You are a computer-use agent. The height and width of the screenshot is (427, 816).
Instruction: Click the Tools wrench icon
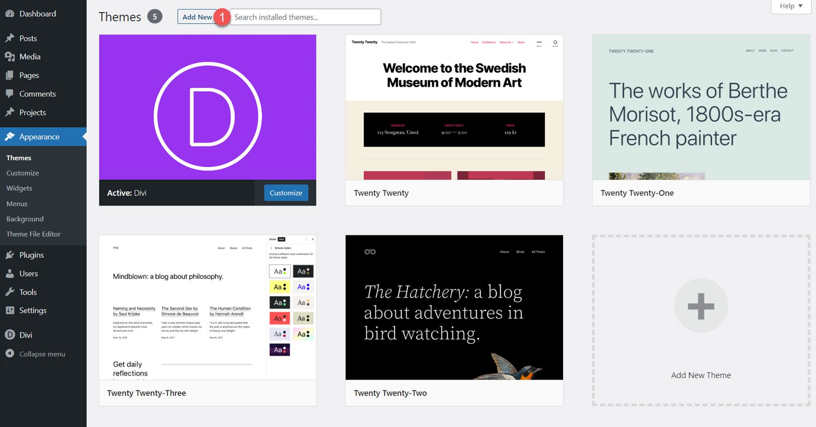point(10,292)
